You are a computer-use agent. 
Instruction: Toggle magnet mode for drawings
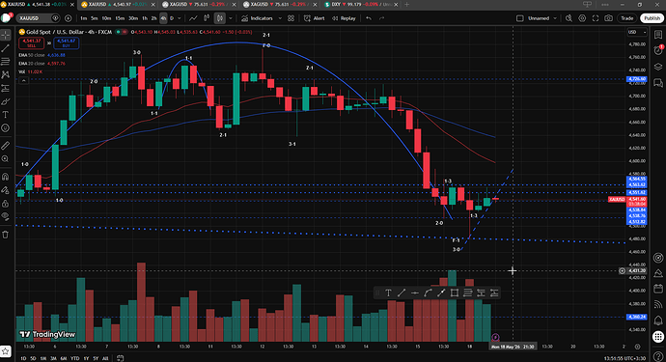(x=6, y=177)
